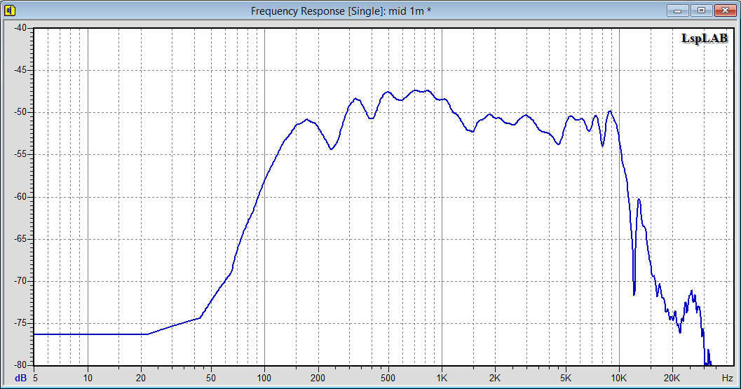Click the -60 label on dB axis
The height and width of the screenshot is (389, 741).
[x=20, y=197]
